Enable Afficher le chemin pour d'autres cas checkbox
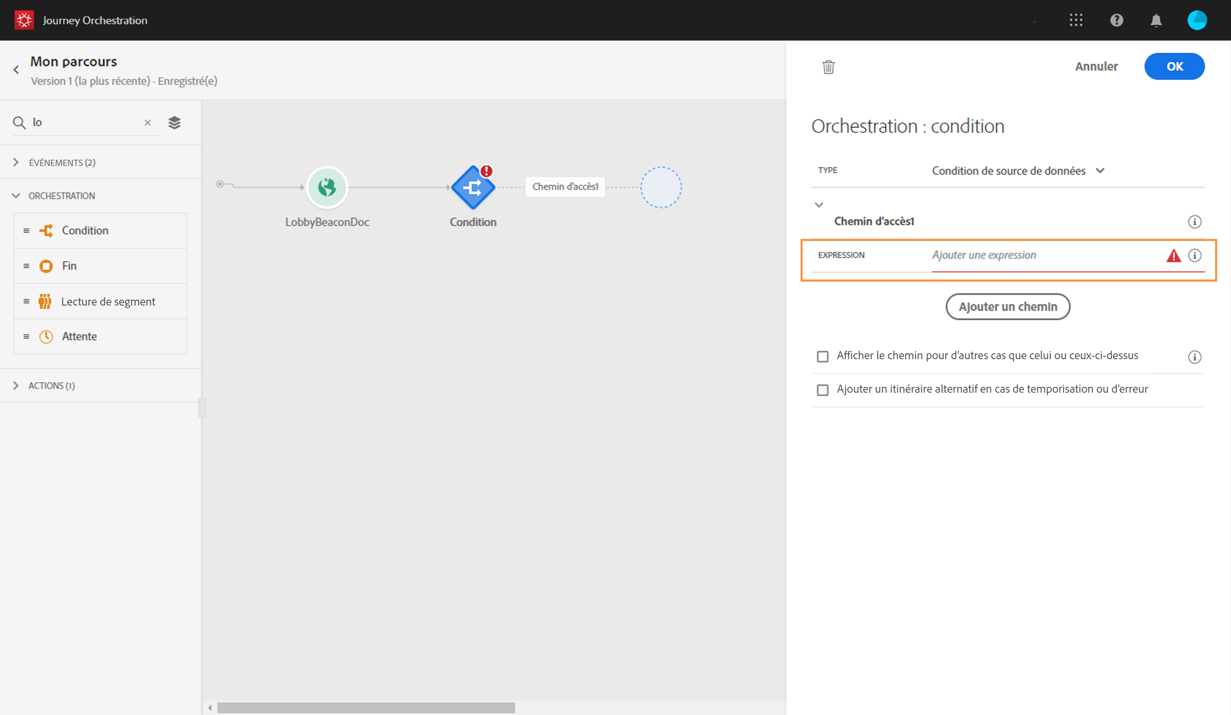This screenshot has height=715, width=1231. tap(823, 357)
